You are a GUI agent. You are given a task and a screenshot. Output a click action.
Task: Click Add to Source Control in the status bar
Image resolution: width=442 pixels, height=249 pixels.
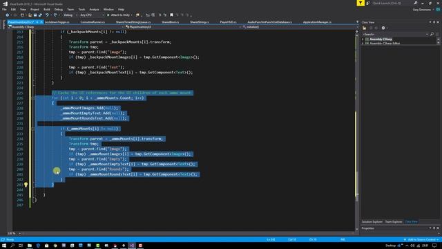point(421,240)
